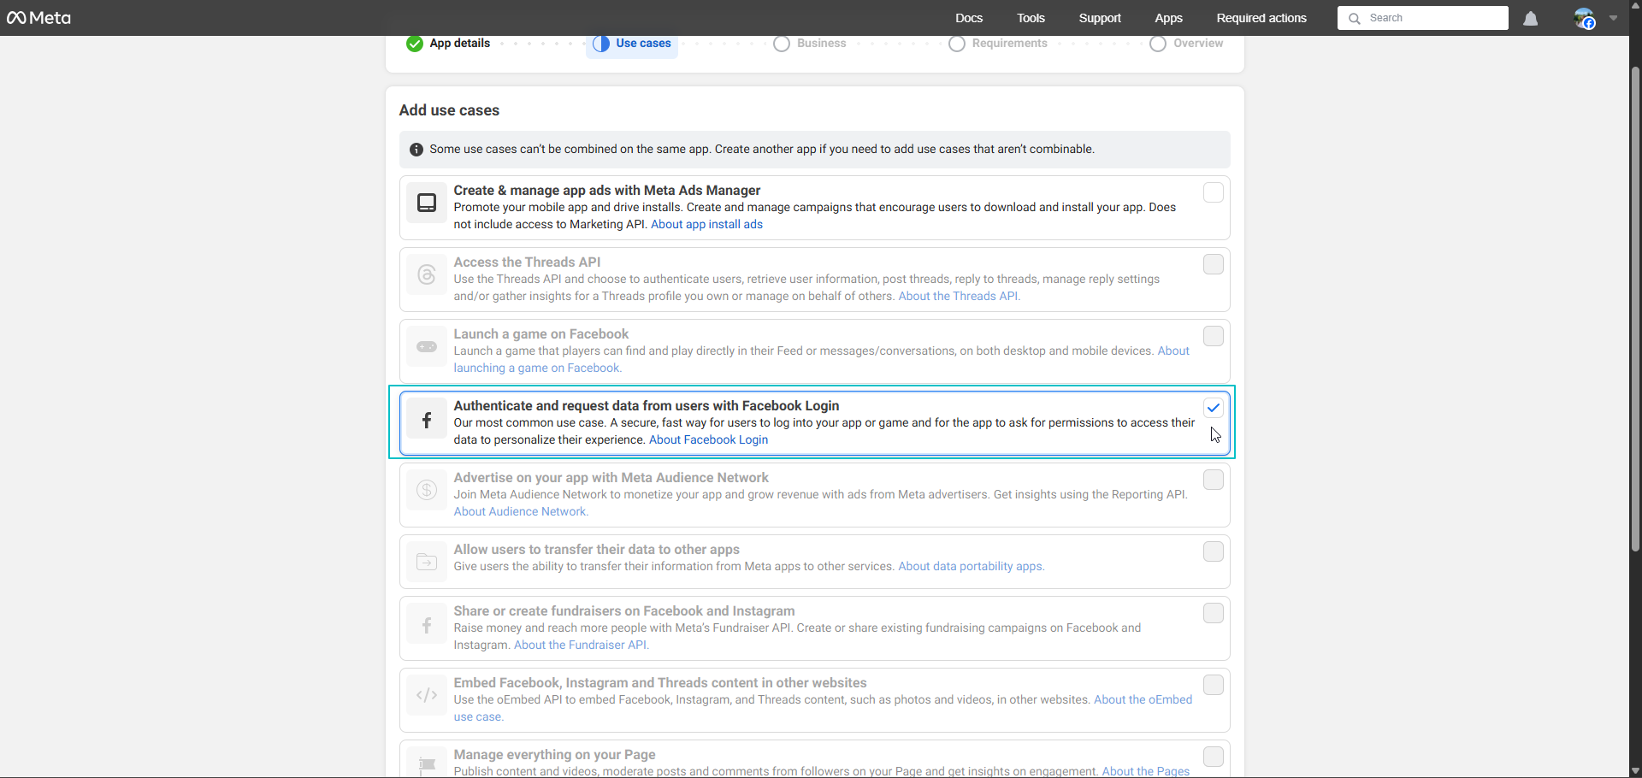Tick the data transfer use case checkbox
The width and height of the screenshot is (1642, 778).
1213,552
